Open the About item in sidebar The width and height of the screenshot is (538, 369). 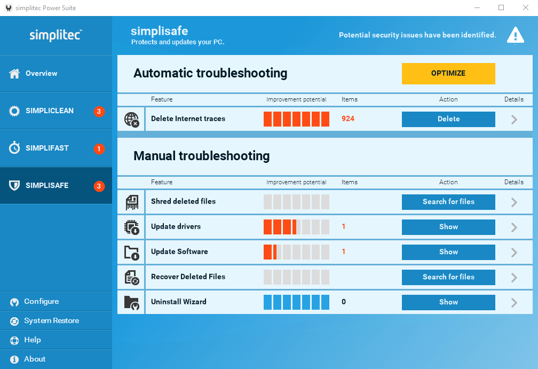click(56, 359)
